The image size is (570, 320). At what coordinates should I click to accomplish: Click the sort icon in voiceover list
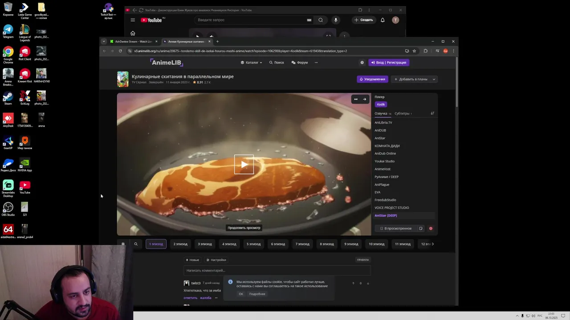point(432,113)
